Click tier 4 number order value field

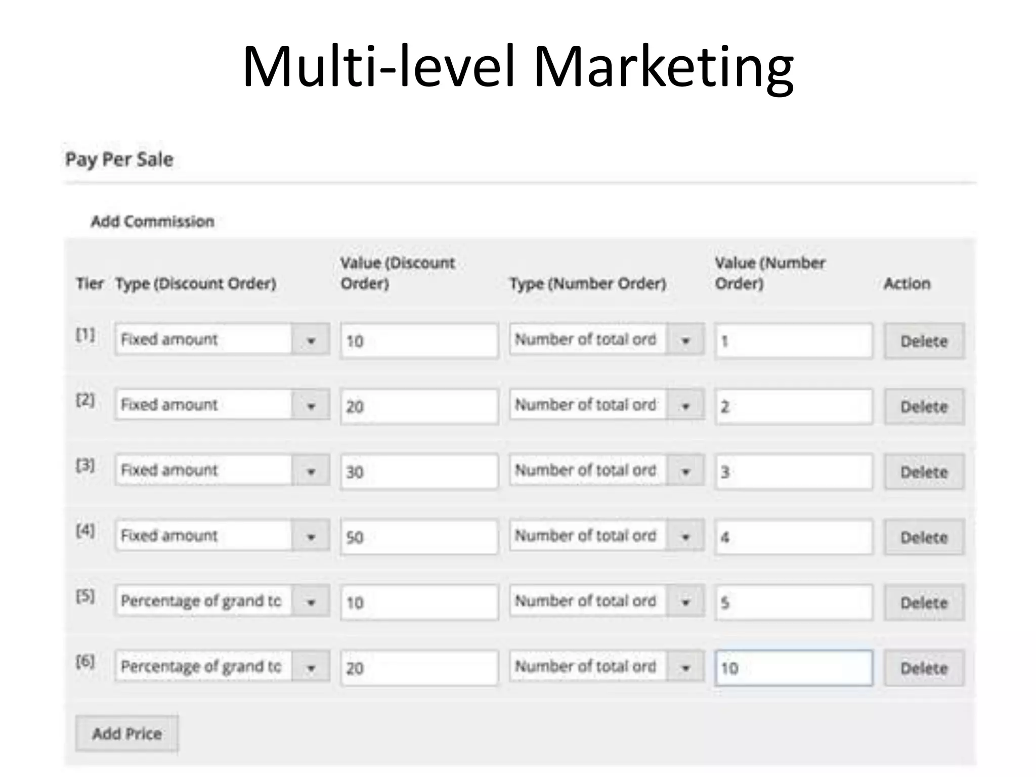(794, 537)
